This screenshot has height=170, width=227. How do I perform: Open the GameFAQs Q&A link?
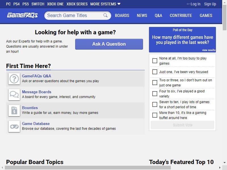tap(37, 76)
